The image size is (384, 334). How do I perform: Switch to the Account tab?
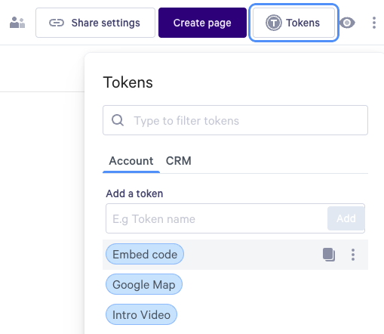coord(131,161)
